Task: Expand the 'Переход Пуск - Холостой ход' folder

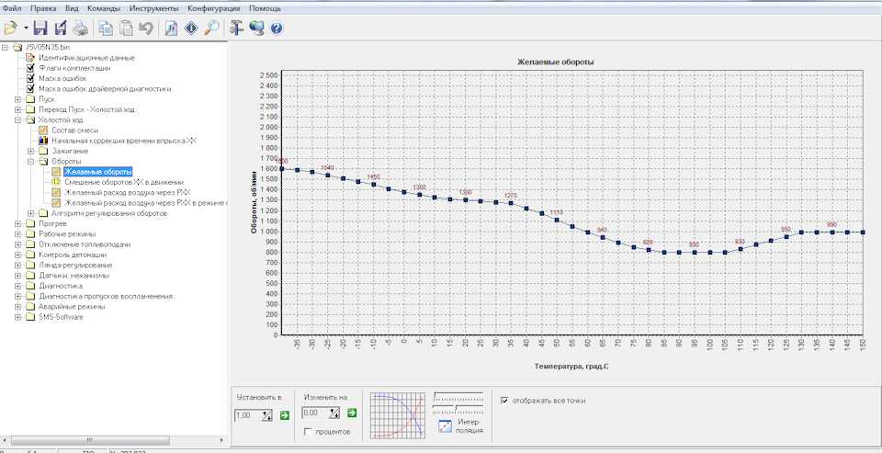Action: 18,109
